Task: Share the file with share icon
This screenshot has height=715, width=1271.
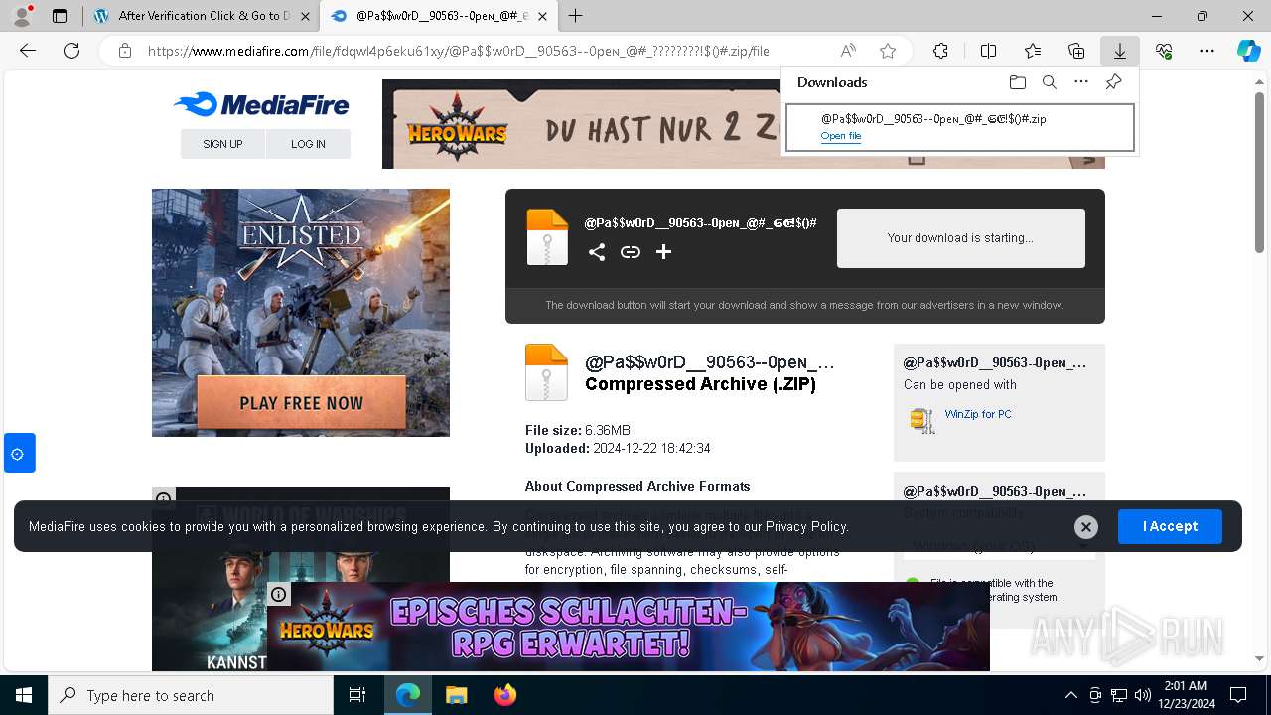Action: (597, 252)
